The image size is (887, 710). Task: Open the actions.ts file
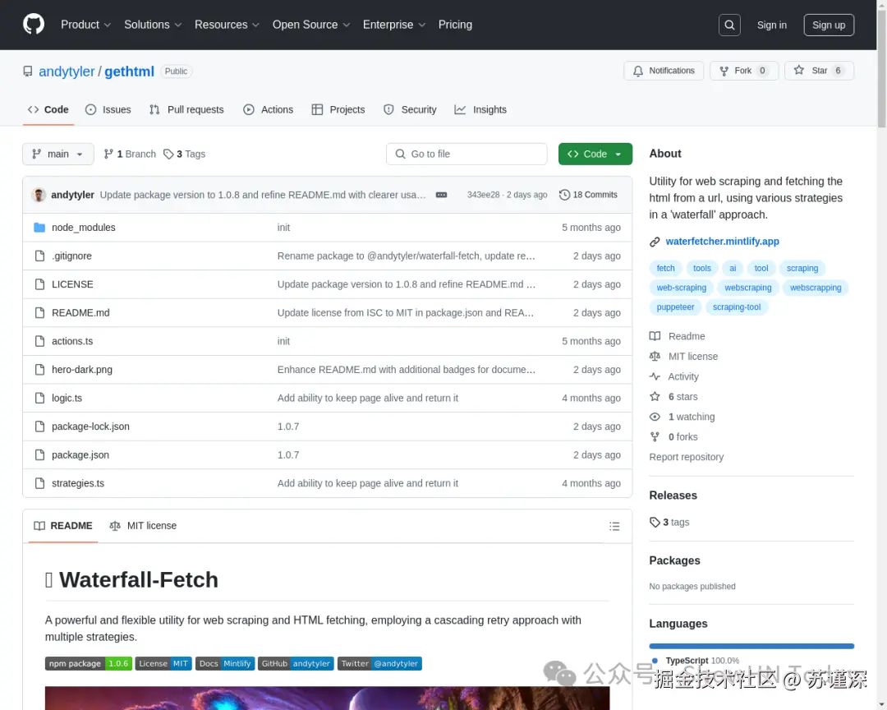[x=72, y=341]
